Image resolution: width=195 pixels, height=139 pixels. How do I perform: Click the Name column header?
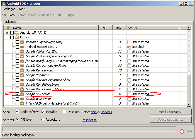pos(51,28)
